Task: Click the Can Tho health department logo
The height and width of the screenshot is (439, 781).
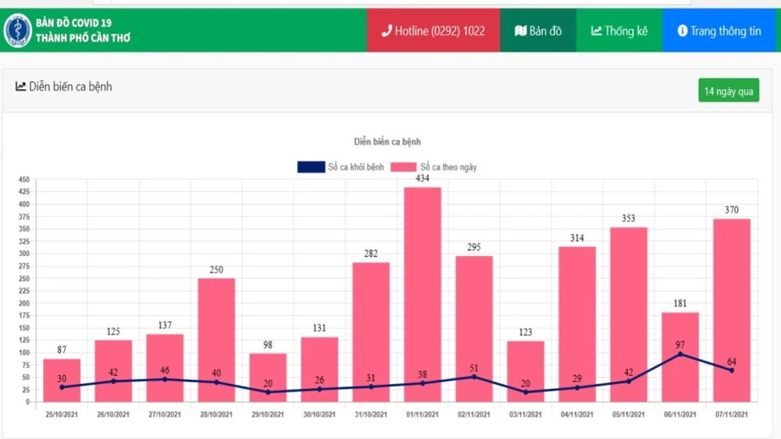Action: click(x=17, y=30)
